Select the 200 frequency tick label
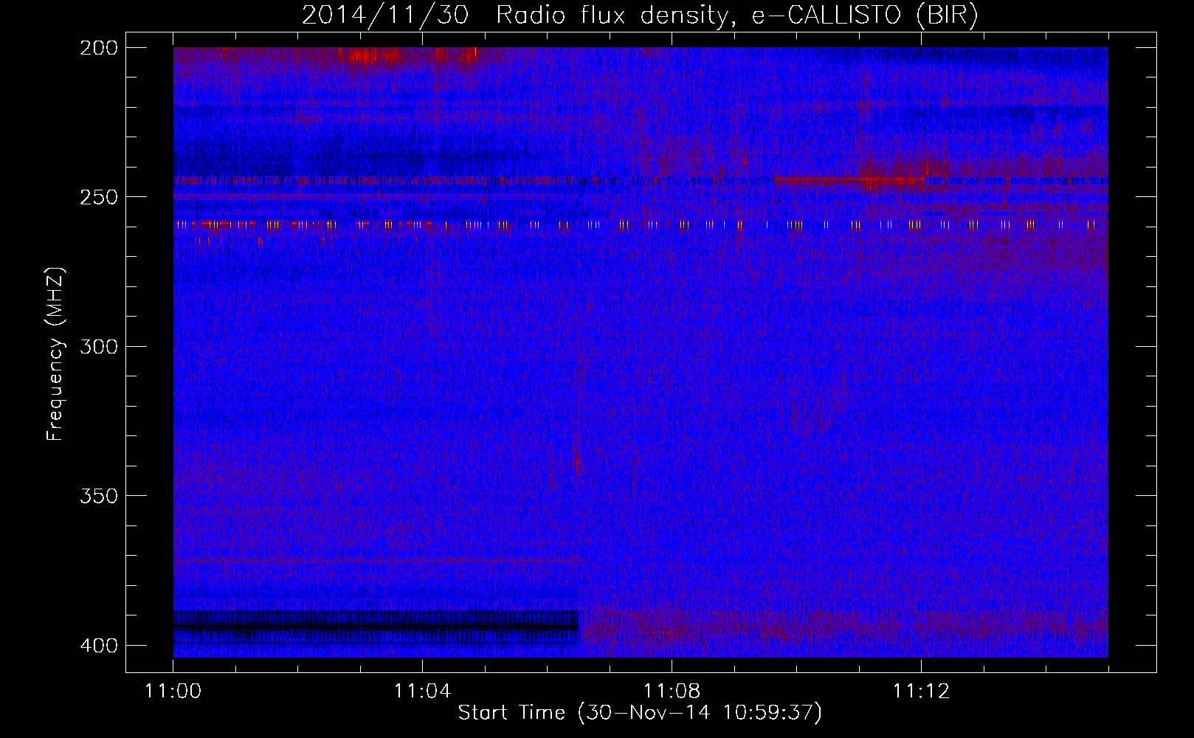Image resolution: width=1194 pixels, height=738 pixels. (99, 48)
